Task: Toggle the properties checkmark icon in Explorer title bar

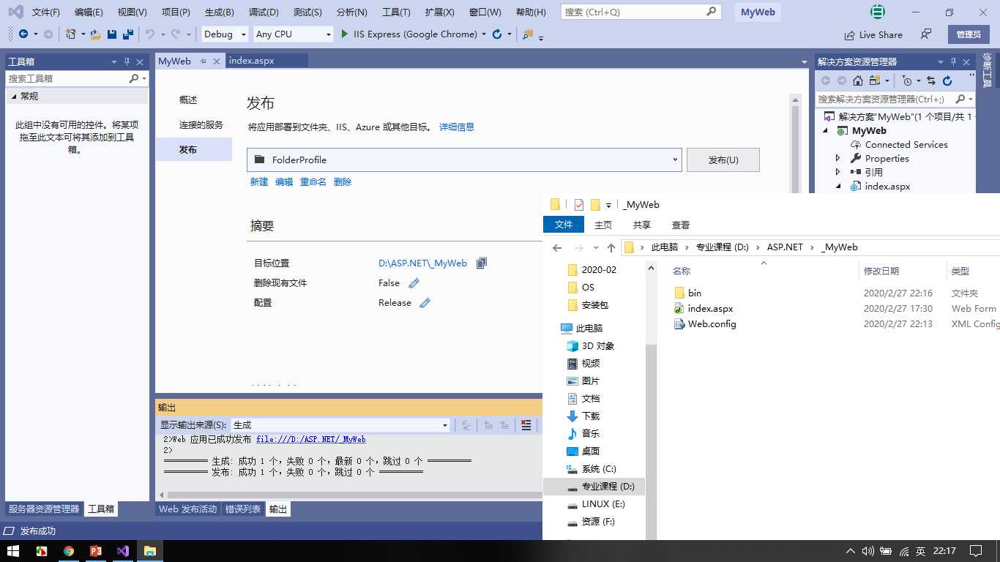Action: [578, 205]
